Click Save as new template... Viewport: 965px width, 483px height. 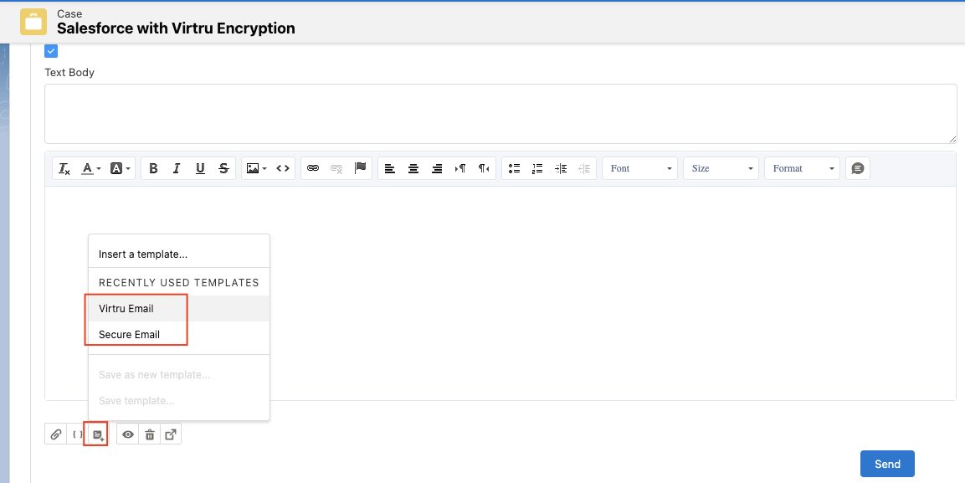(x=179, y=375)
